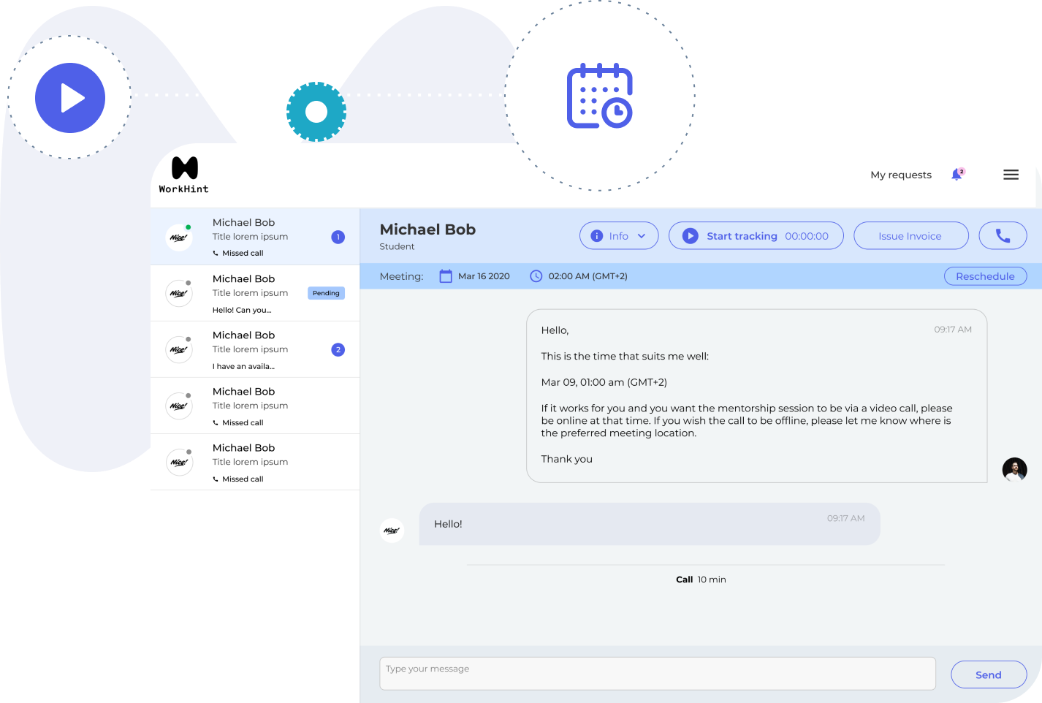This screenshot has height=703, width=1042.
Task: Click the meeting date calendar icon
Action: [x=446, y=276]
